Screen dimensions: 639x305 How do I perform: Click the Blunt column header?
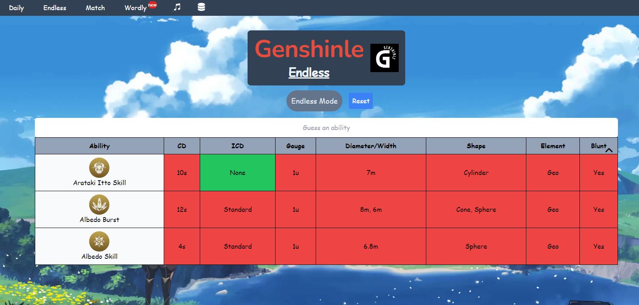click(x=598, y=146)
